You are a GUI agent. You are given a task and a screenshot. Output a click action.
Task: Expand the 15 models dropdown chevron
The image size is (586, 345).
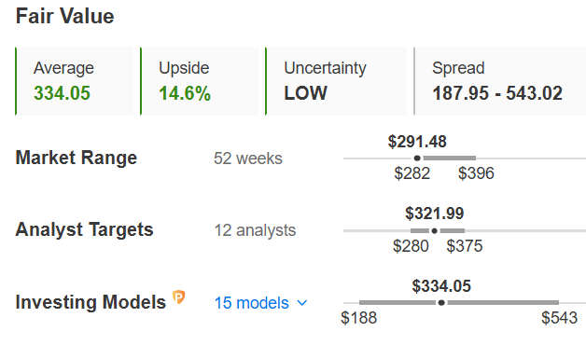click(302, 303)
